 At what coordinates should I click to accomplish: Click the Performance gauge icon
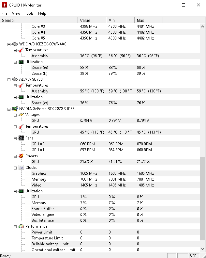tap(21, 226)
